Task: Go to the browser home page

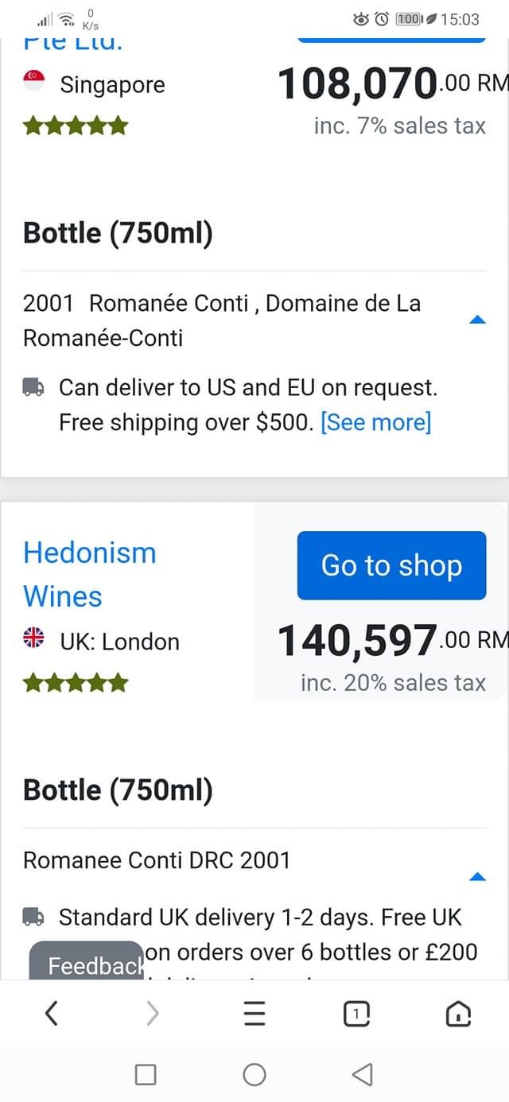Action: point(458,1013)
